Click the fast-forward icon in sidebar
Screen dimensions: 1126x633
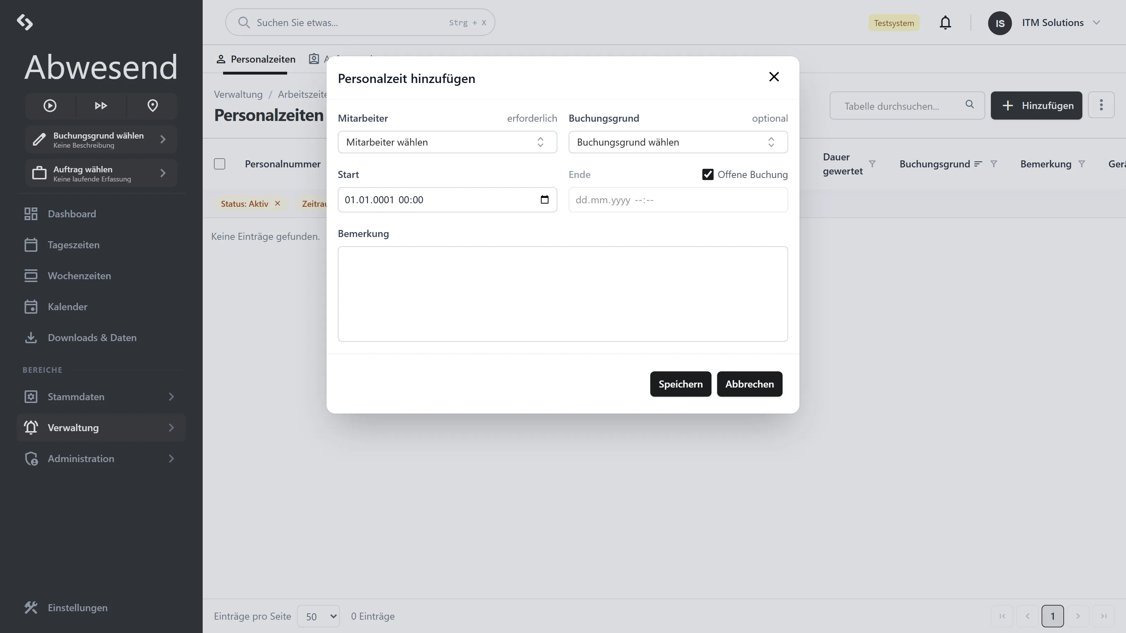pyautogui.click(x=101, y=106)
